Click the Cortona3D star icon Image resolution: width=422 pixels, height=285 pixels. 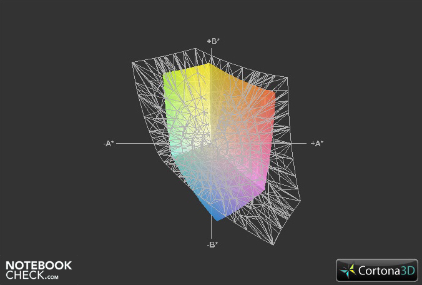pyautogui.click(x=348, y=271)
